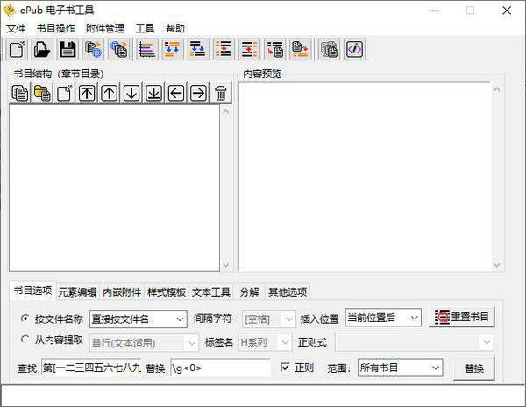This screenshot has height=407, width=526.
Task: Open the code editor pencil icon
Action: (x=354, y=49)
